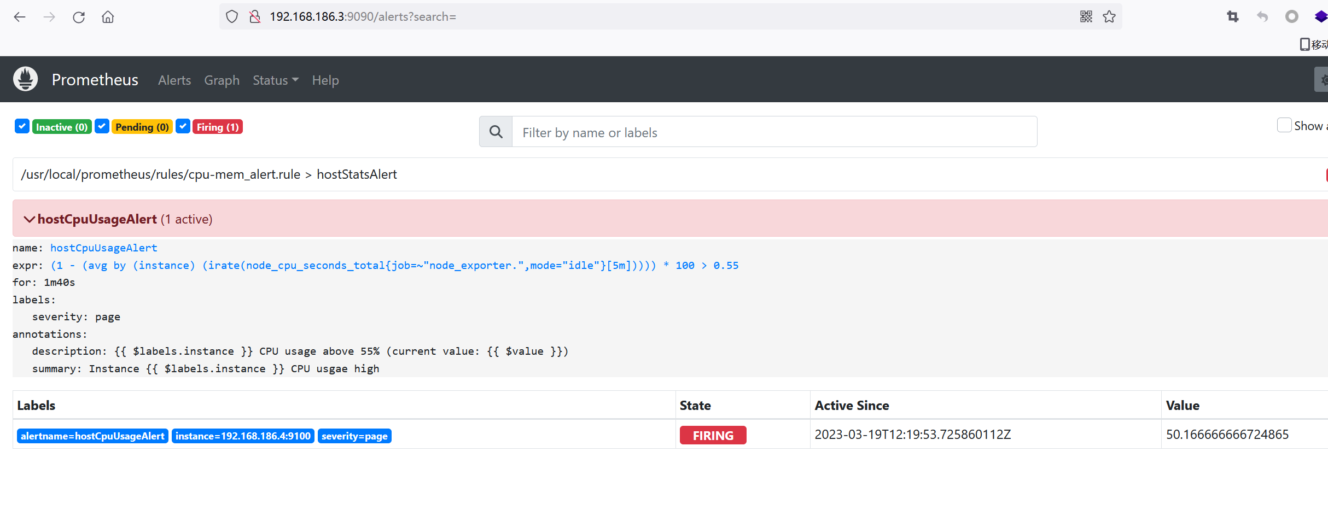Image resolution: width=1328 pixels, height=516 pixels.
Task: Open the Status dropdown menu
Action: click(275, 80)
